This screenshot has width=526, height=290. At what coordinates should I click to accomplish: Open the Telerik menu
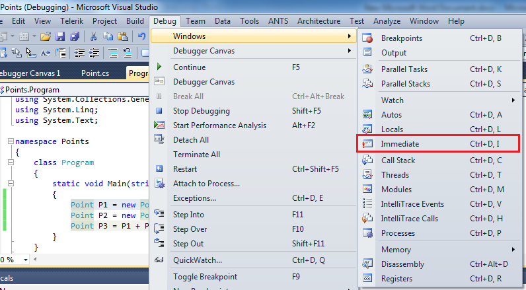72,21
